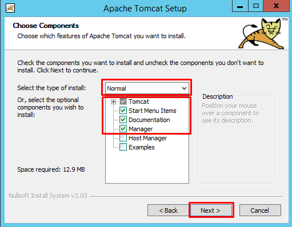Select the Host Manager tree item label
The width and height of the screenshot is (292, 227).
[x=147, y=138]
